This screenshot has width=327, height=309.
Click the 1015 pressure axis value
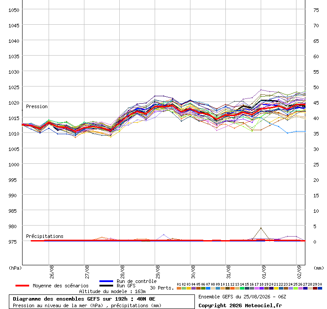coord(14,118)
